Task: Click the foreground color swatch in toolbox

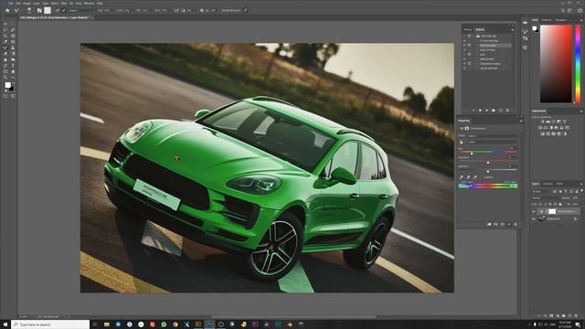Action: (8, 85)
